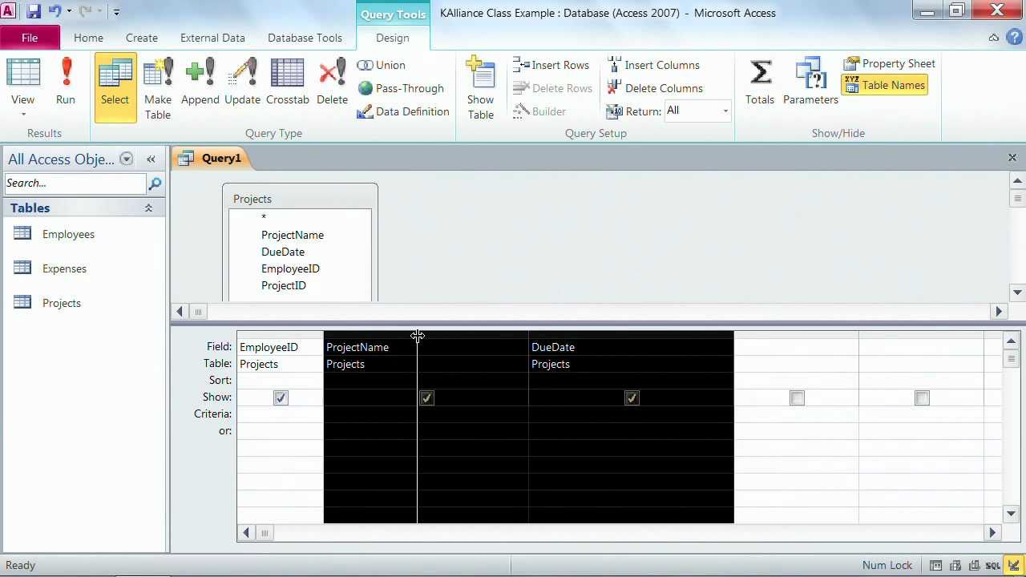Click the navigation pane Search box
Screen dimensions: 1026x577
click(x=75, y=184)
